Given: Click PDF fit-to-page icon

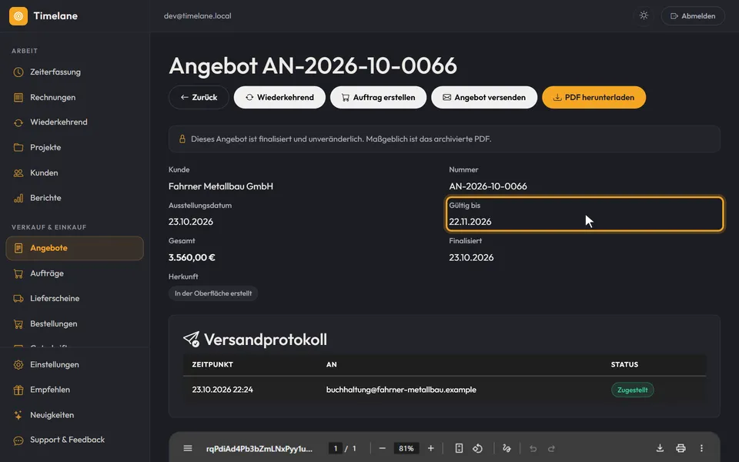Looking at the screenshot, I should pos(459,448).
